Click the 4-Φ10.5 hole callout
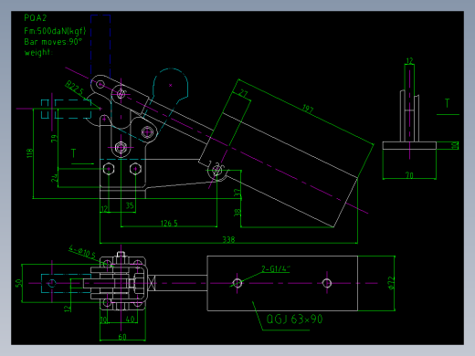This screenshot has height=356, width=475. 82,252
